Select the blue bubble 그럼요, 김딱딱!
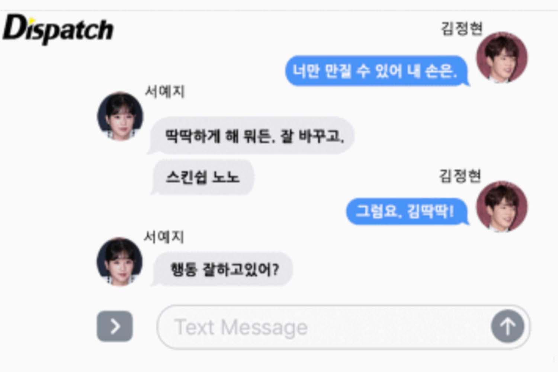 (x=407, y=211)
